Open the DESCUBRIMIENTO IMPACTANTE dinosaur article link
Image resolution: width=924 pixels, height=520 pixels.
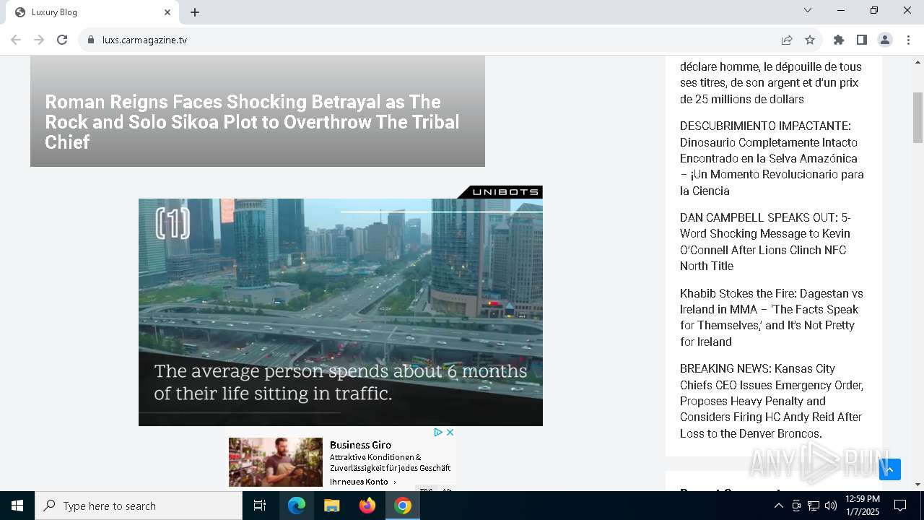tap(772, 158)
